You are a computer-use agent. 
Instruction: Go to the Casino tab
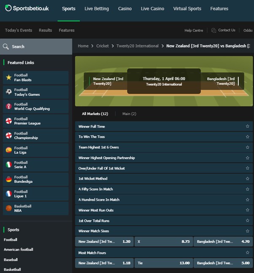coord(125,8)
